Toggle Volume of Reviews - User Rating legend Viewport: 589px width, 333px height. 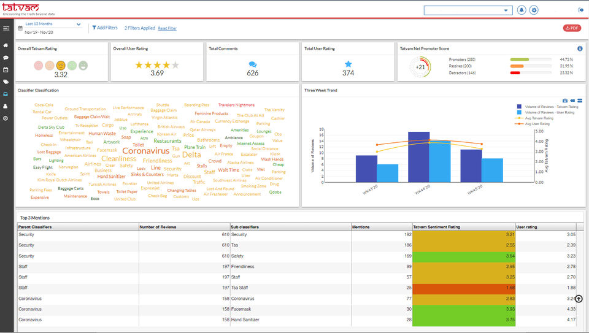pyautogui.click(x=546, y=112)
